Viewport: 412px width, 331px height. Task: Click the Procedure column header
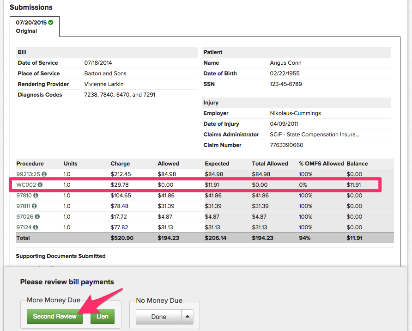(30, 164)
